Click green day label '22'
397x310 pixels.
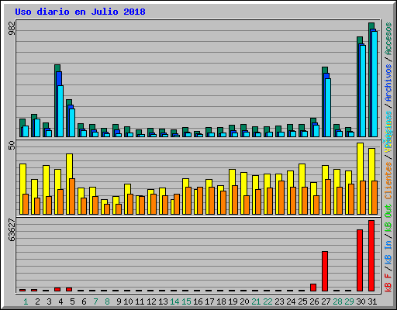[x=268, y=301]
